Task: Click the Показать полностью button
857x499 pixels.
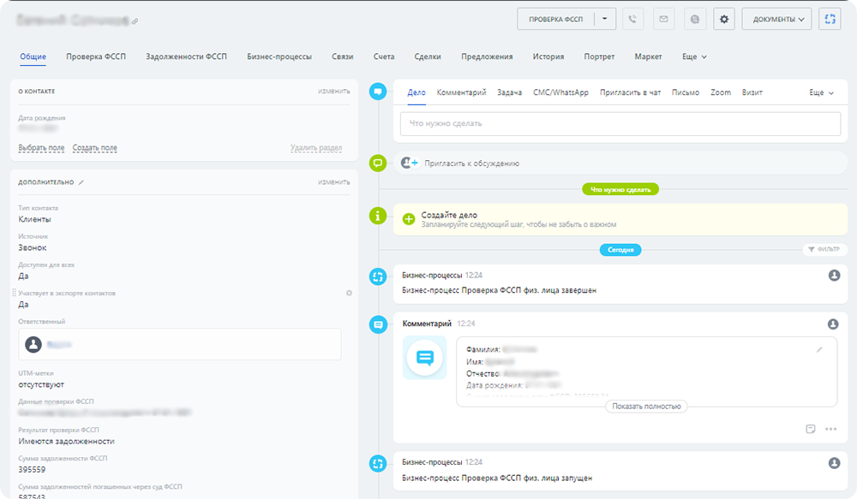Action: [x=646, y=406]
